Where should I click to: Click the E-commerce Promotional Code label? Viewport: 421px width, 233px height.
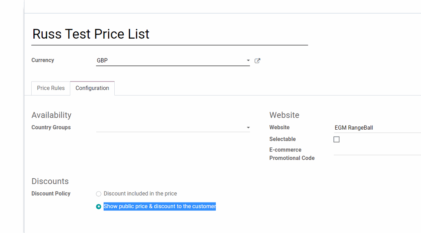(x=291, y=154)
